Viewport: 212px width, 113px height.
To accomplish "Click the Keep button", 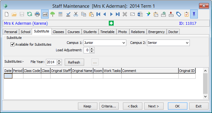I will pyautogui.click(x=88, y=106).
